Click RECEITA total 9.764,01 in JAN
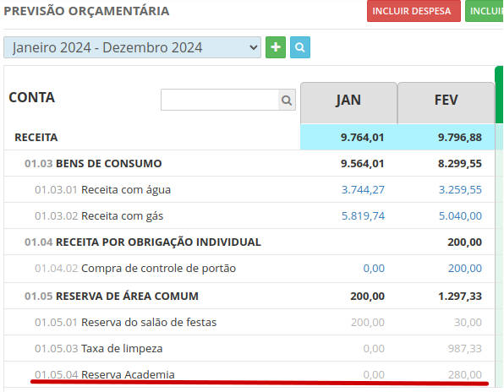Image resolution: width=504 pixels, height=392 pixels. pyautogui.click(x=362, y=138)
